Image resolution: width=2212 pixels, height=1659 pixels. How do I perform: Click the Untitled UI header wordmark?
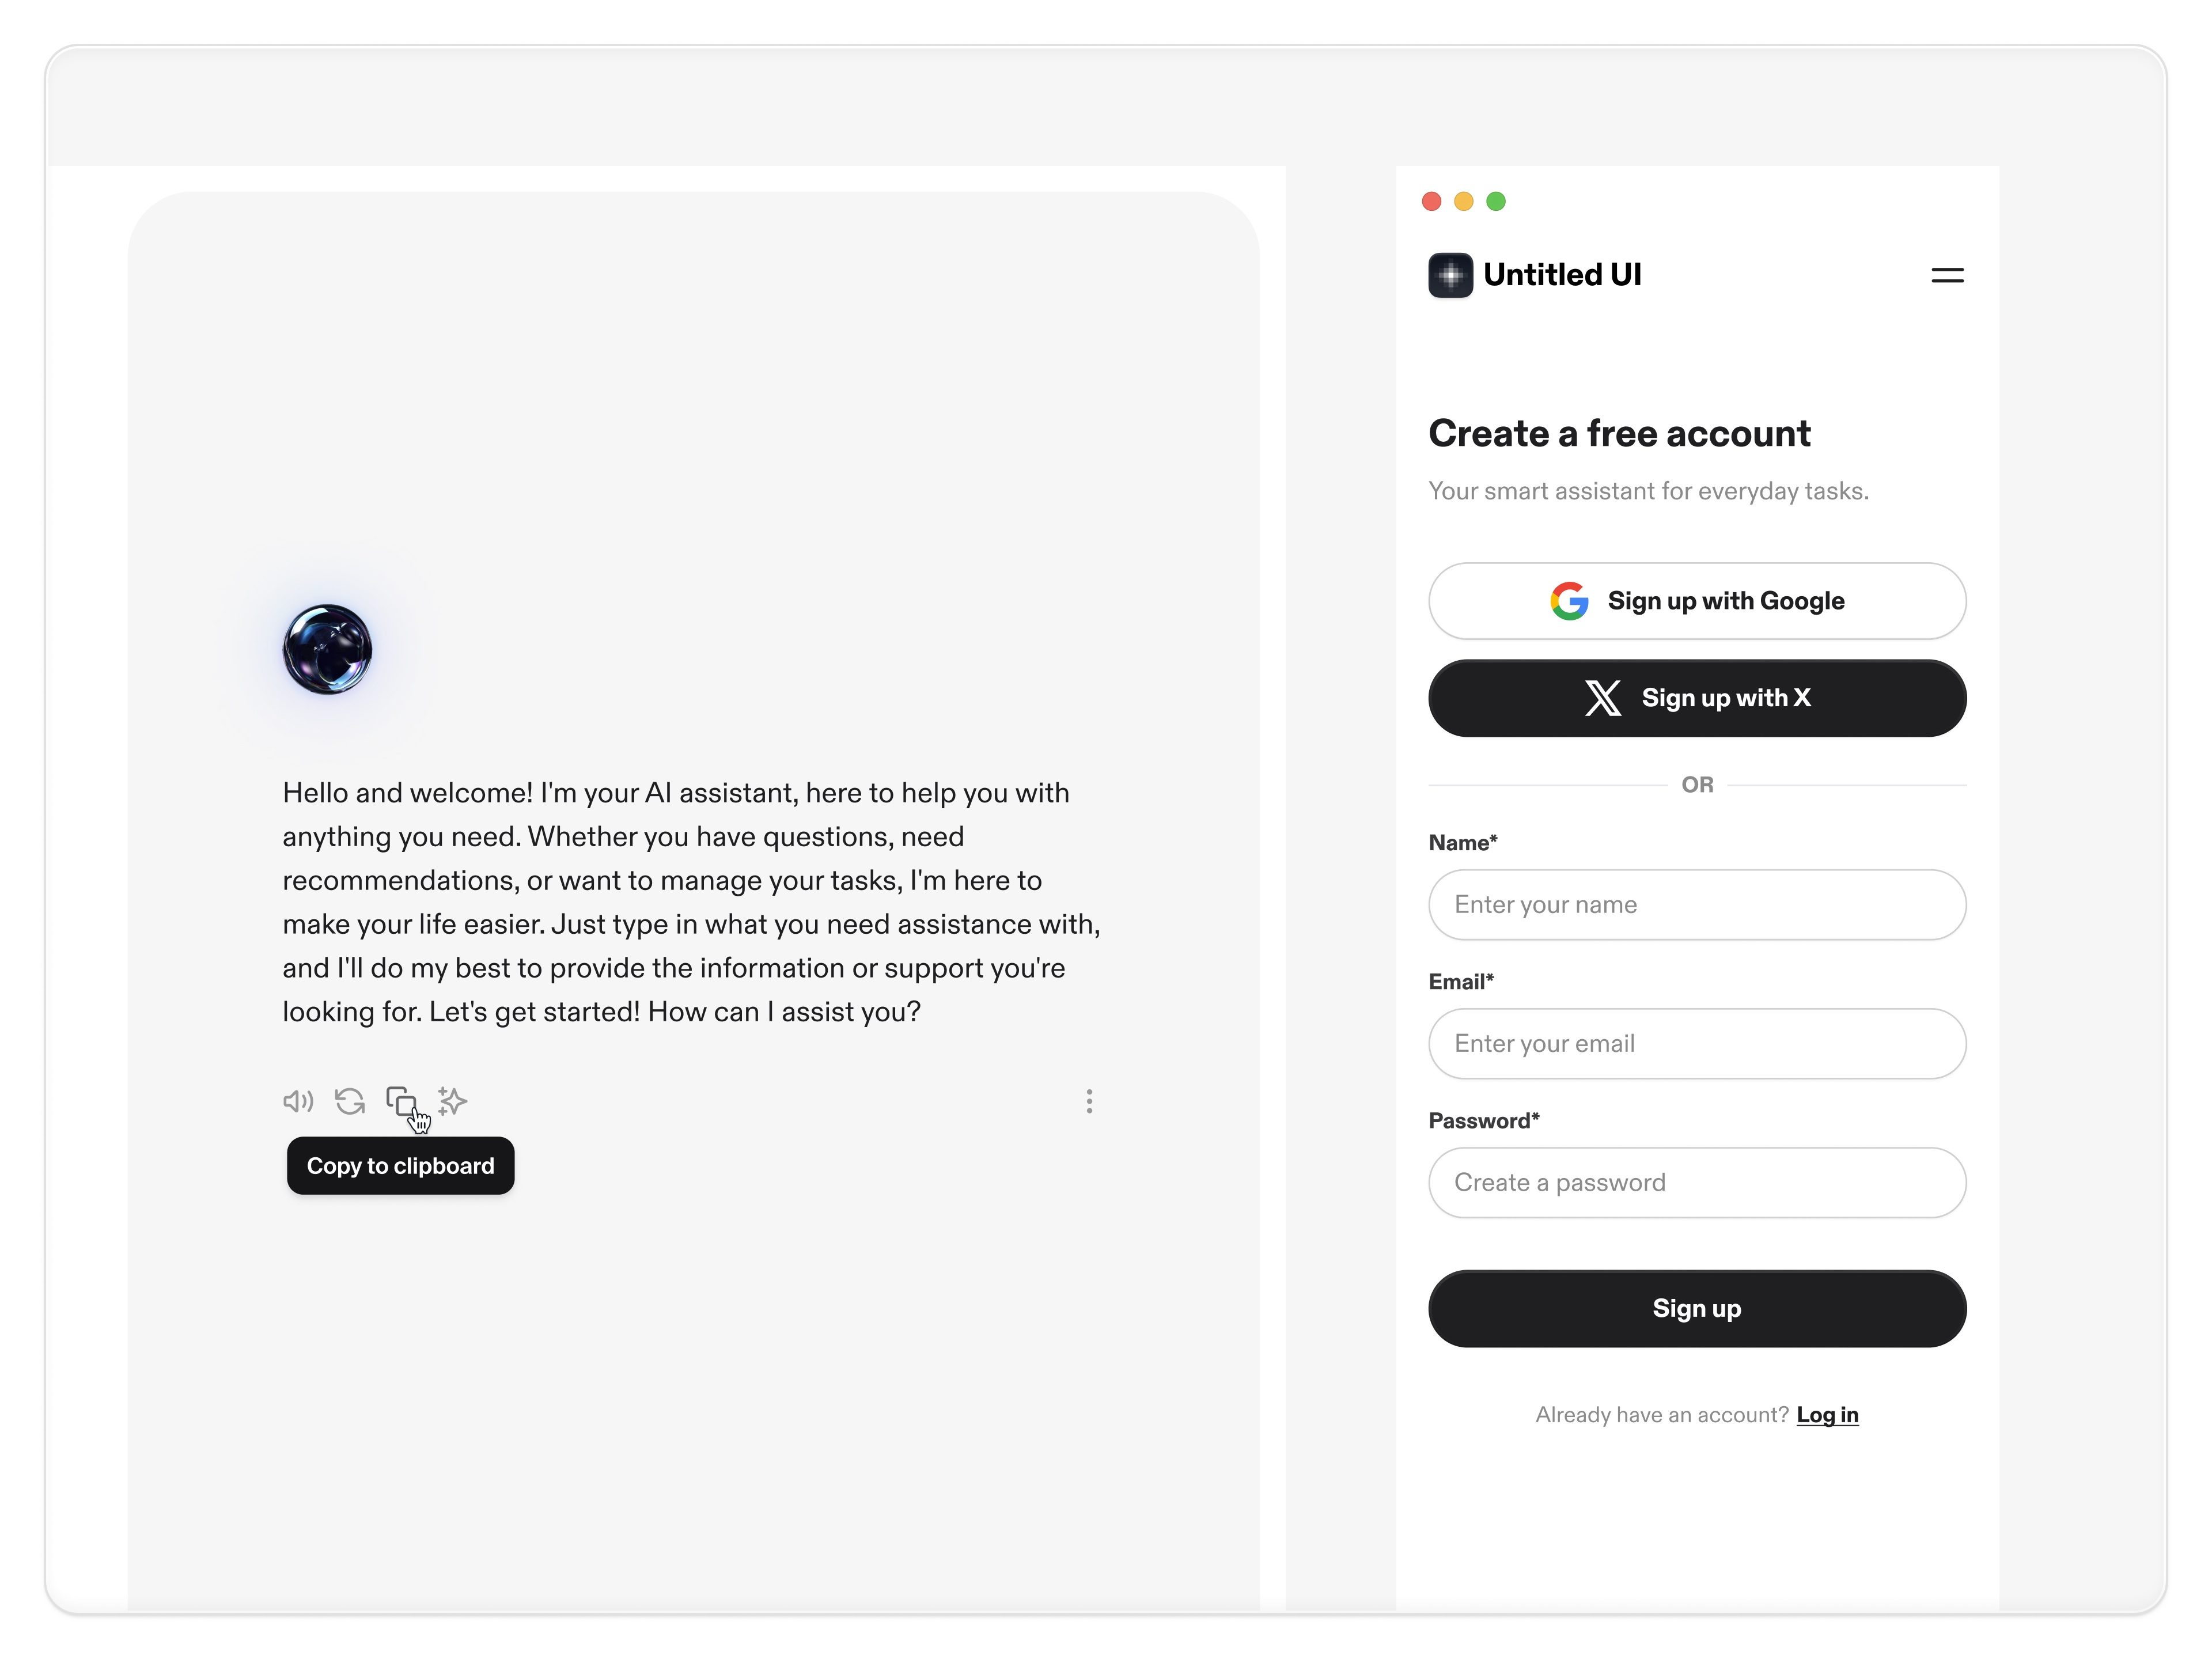point(1562,274)
